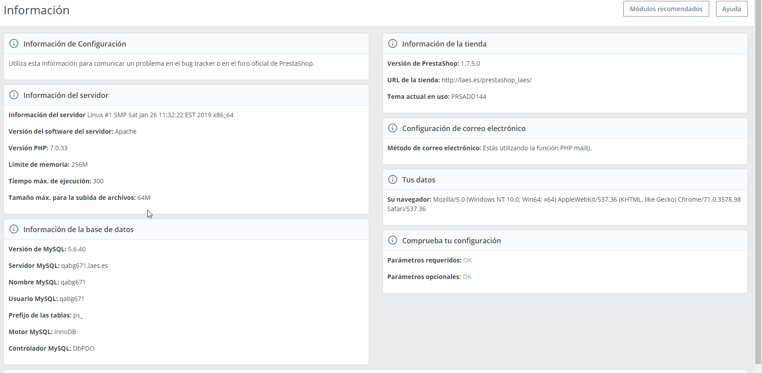The image size is (762, 373).
Task: Click the Su navegador user agent string
Action: pos(564,204)
